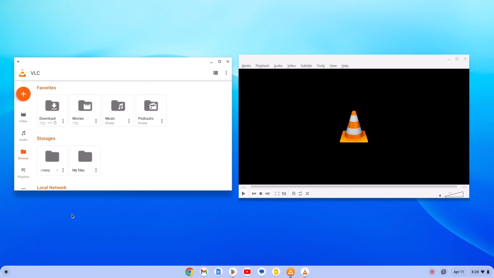The image size is (494, 278).
Task: Show extended settings (equalizer icon)
Action: pyautogui.click(x=284, y=194)
